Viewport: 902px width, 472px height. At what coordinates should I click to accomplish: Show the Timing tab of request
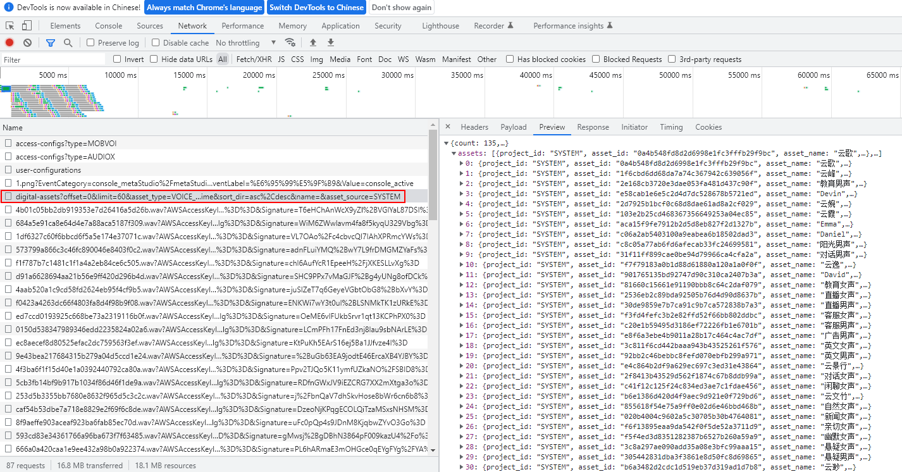(x=671, y=127)
